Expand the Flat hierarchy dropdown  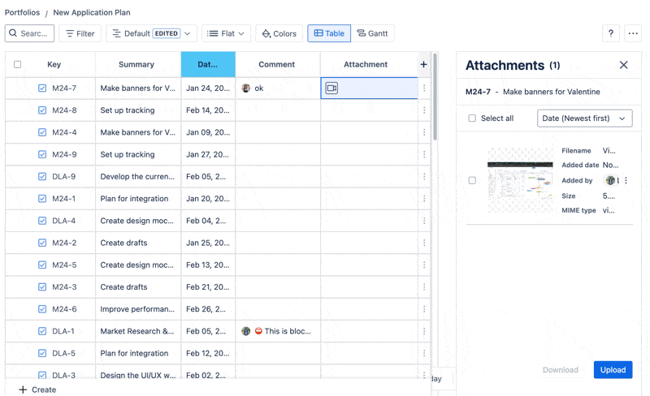(226, 33)
